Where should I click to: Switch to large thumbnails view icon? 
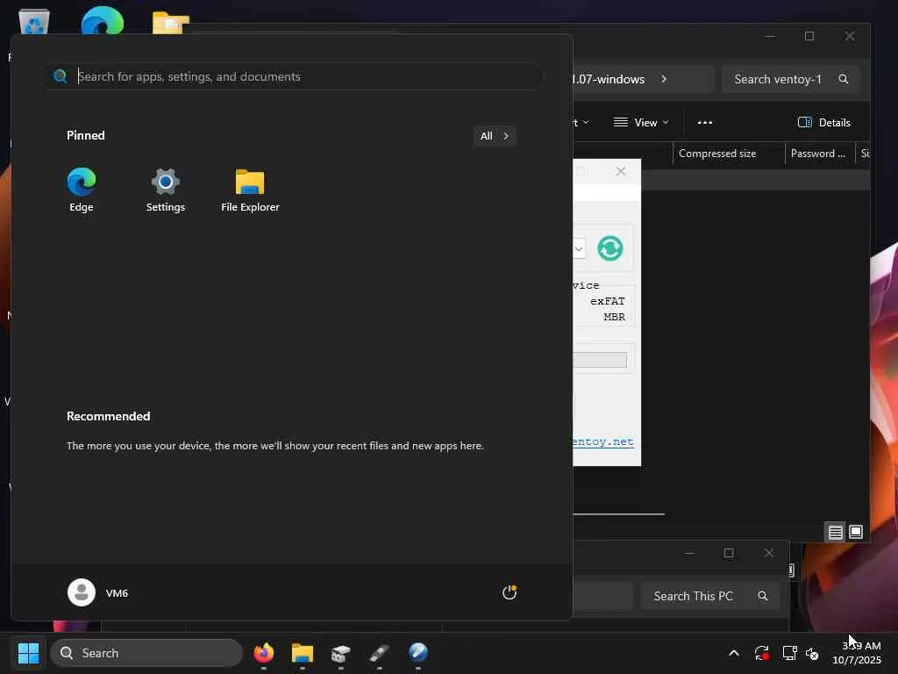856,533
